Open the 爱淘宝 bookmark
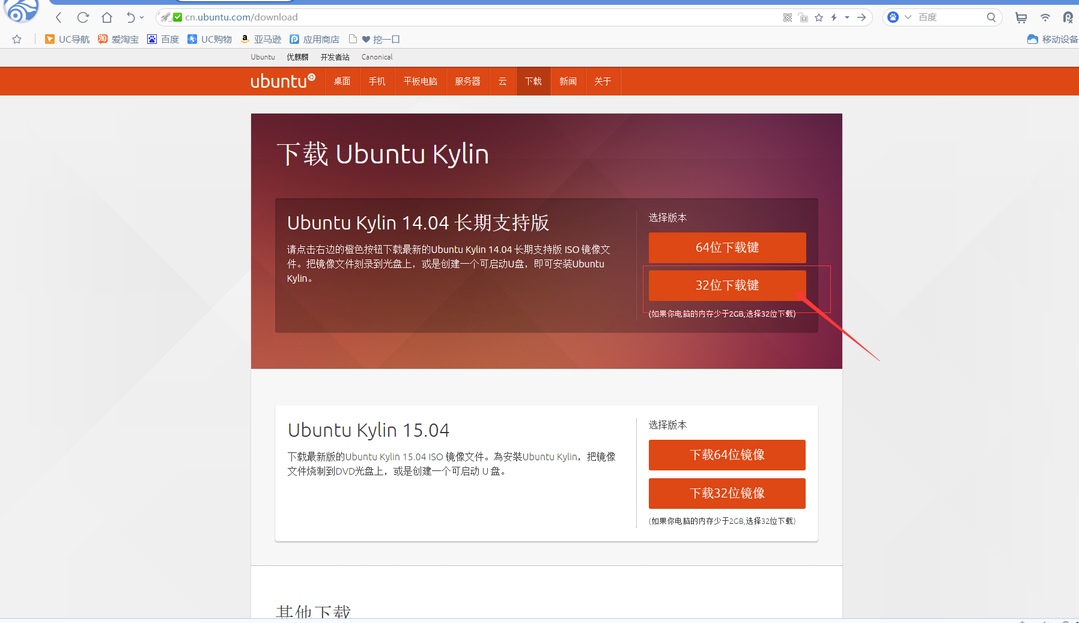The width and height of the screenshot is (1079, 623). (x=118, y=39)
